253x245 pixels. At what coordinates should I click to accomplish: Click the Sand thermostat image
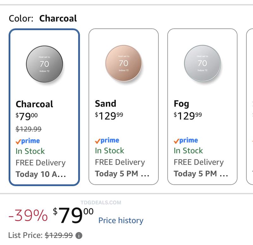point(124,63)
